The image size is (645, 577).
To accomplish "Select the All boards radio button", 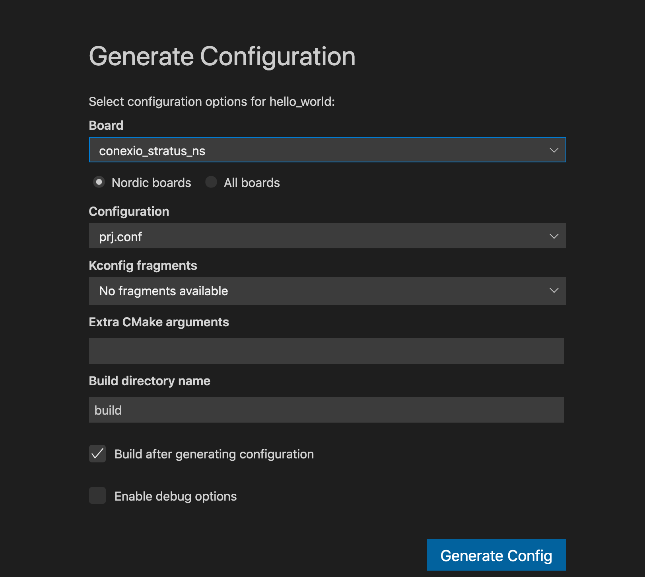I will (211, 182).
